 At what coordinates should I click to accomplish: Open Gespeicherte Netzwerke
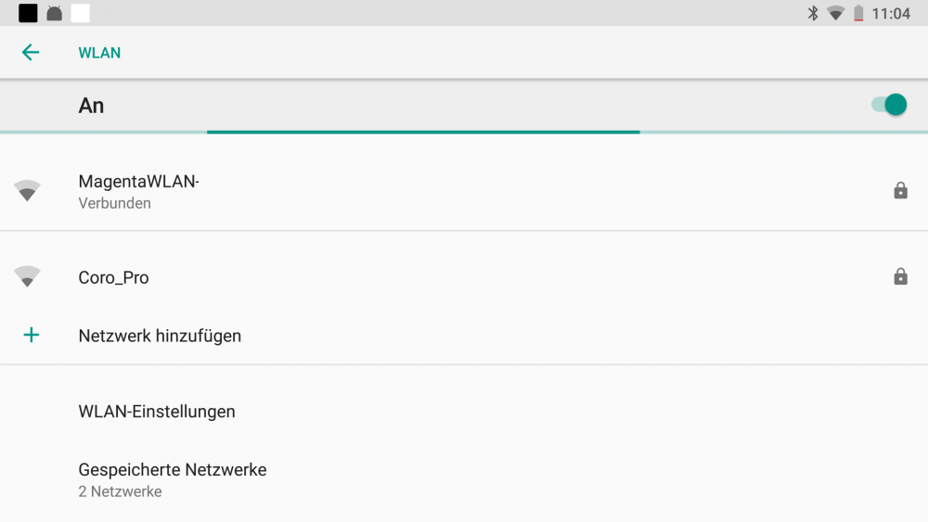(x=173, y=469)
